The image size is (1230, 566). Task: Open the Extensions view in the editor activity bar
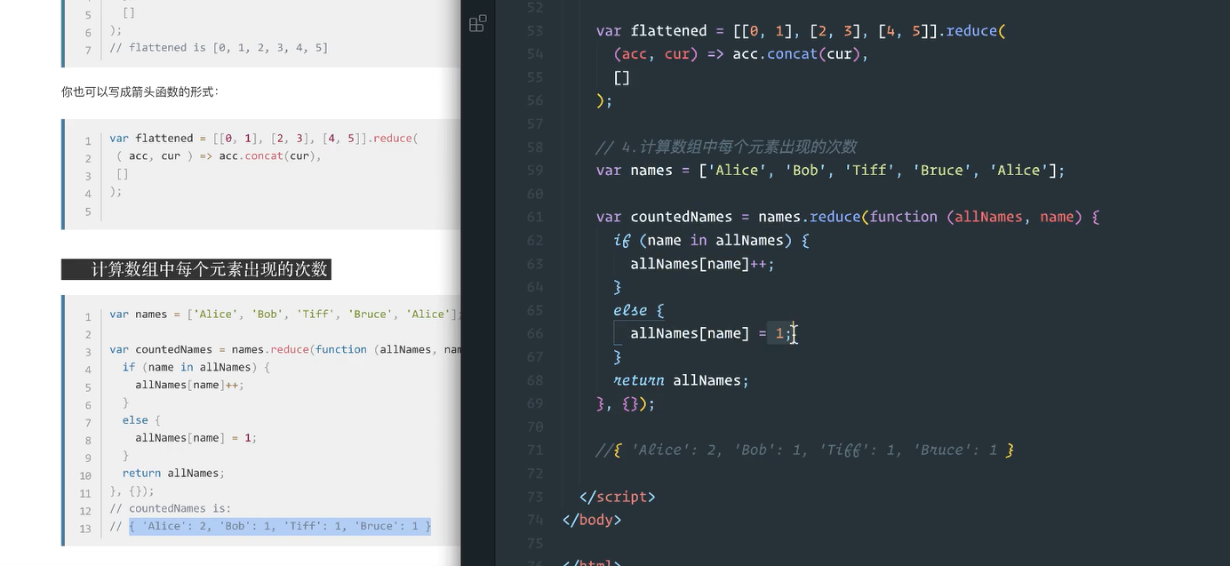pos(477,24)
